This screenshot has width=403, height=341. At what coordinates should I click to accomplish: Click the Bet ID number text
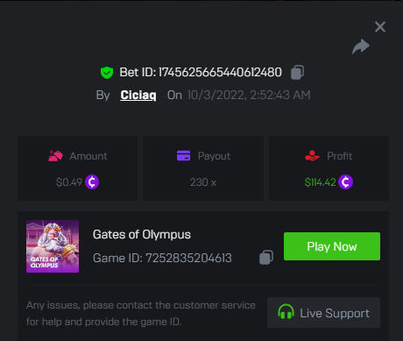(x=220, y=72)
